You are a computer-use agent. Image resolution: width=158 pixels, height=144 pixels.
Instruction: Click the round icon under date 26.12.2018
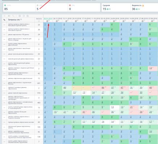pyautogui.click(x=57, y=21)
